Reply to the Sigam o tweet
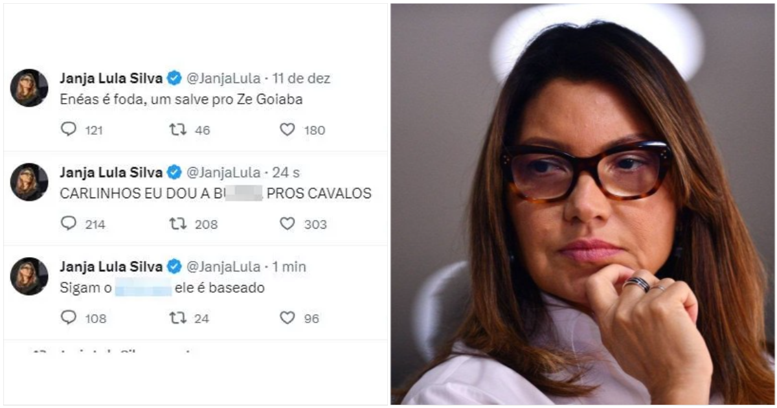 (x=69, y=317)
